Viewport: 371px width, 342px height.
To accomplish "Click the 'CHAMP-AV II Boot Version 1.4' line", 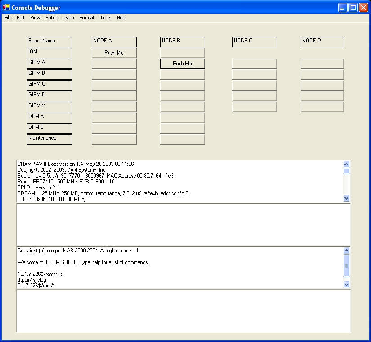I will 76,164.
